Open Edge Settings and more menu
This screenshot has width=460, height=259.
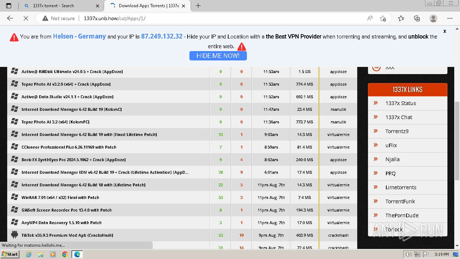pos(450,18)
